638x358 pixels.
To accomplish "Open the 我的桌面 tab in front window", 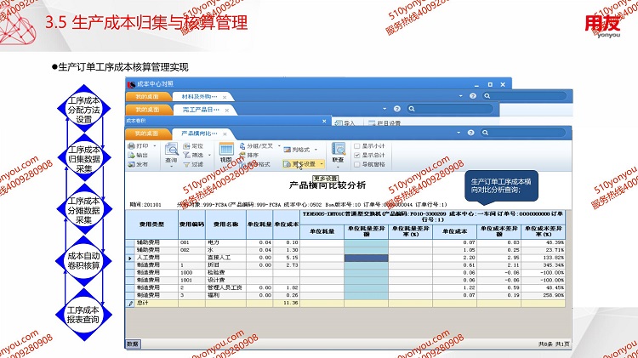I will pyautogui.click(x=148, y=134).
